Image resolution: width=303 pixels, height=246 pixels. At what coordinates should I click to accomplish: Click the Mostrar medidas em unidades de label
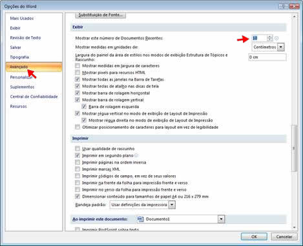(107, 47)
